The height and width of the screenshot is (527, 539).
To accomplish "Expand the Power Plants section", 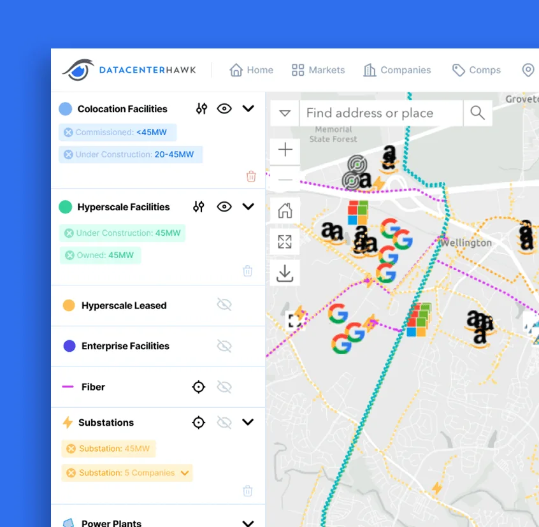I will point(248,523).
